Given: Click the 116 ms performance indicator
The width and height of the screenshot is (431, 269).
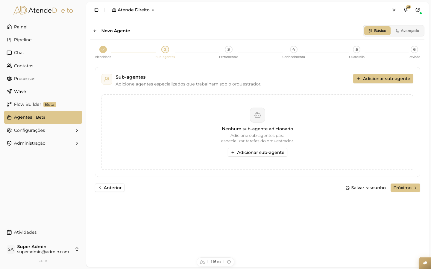Looking at the screenshot, I should [x=215, y=262].
